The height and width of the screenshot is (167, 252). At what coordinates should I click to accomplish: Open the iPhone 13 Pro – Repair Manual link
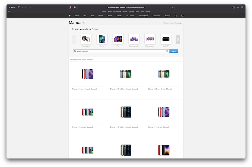click(160, 89)
